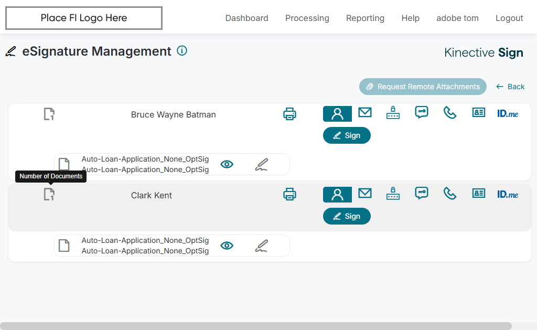Click the horizontal scrollbar at the bottom
The image size is (537, 330).
[x=256, y=326]
